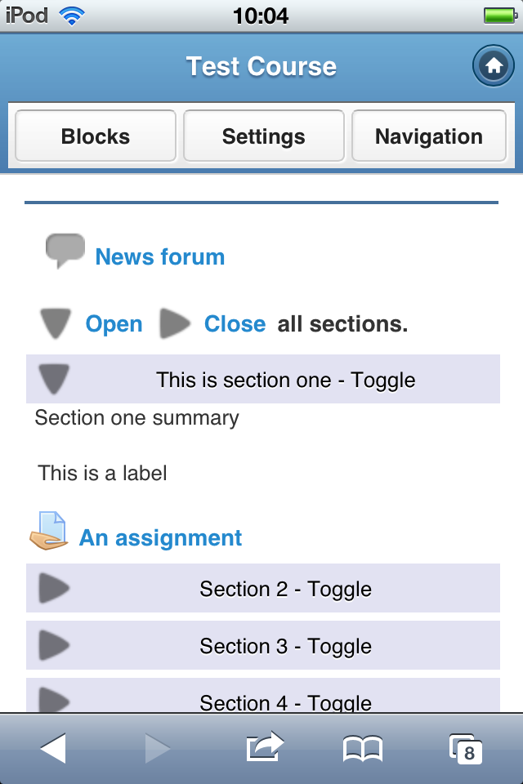Tap the home icon in header
This screenshot has height=784, width=523.
494,65
